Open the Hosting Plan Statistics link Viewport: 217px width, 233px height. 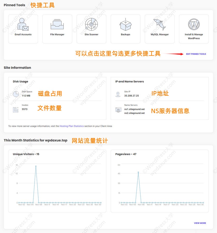pyautogui.click(x=72, y=126)
